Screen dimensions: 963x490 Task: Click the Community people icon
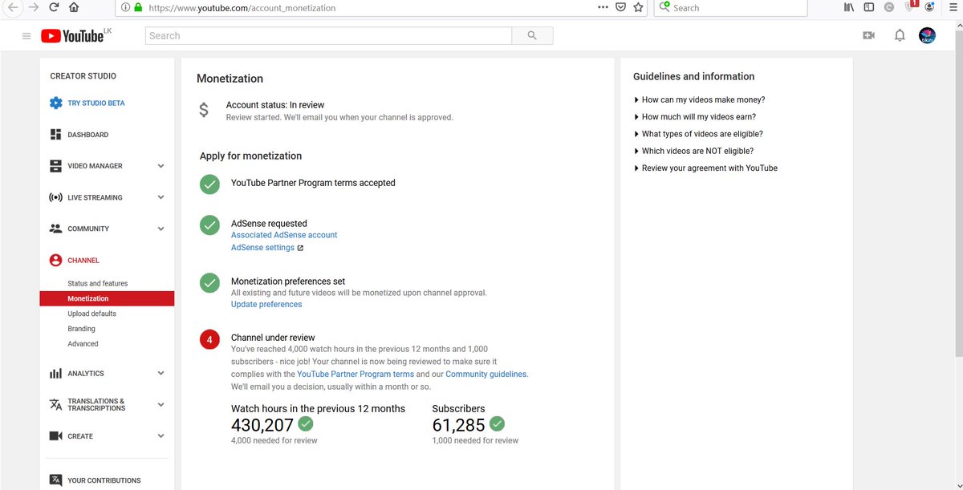(x=55, y=229)
